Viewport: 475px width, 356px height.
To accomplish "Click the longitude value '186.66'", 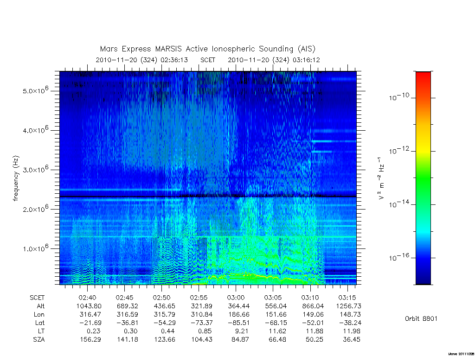I will click(239, 315).
